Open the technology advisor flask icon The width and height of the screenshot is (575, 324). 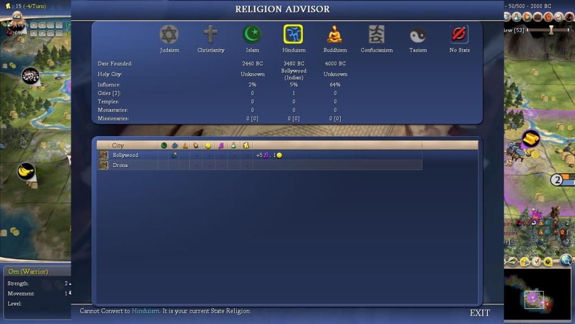(x=517, y=16)
